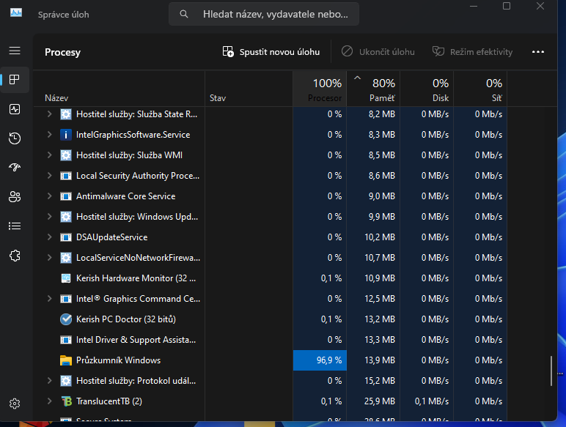
Task: Expand Hostitel služby: Windows Upd... row
Action: click(49, 217)
